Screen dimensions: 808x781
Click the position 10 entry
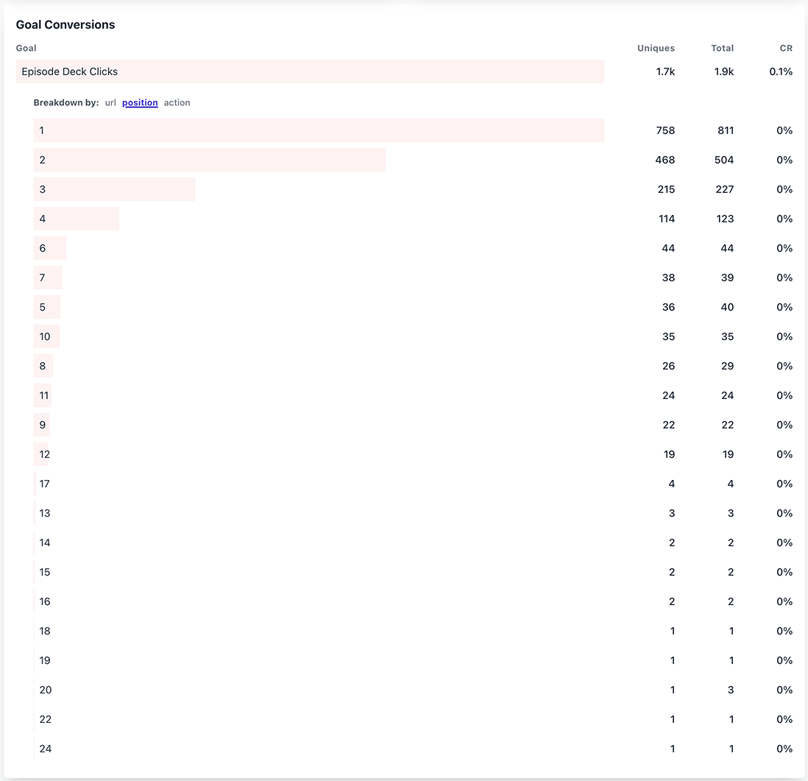[x=46, y=336]
